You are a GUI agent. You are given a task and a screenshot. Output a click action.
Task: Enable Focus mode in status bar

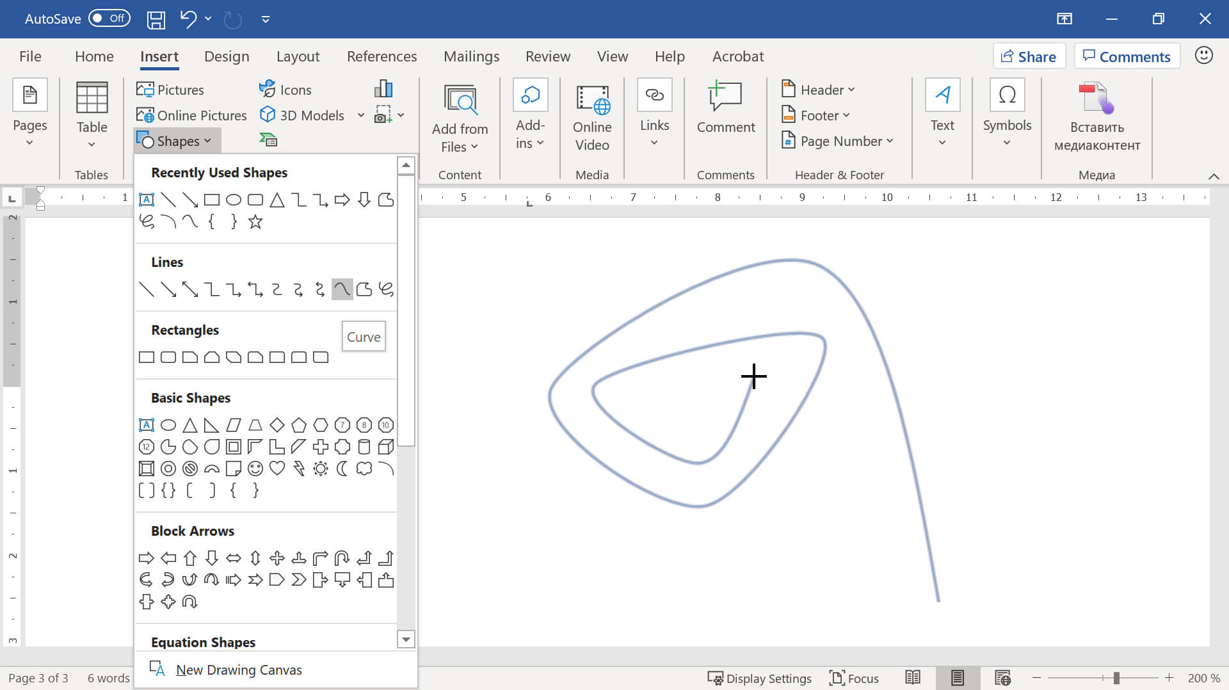[x=854, y=678]
